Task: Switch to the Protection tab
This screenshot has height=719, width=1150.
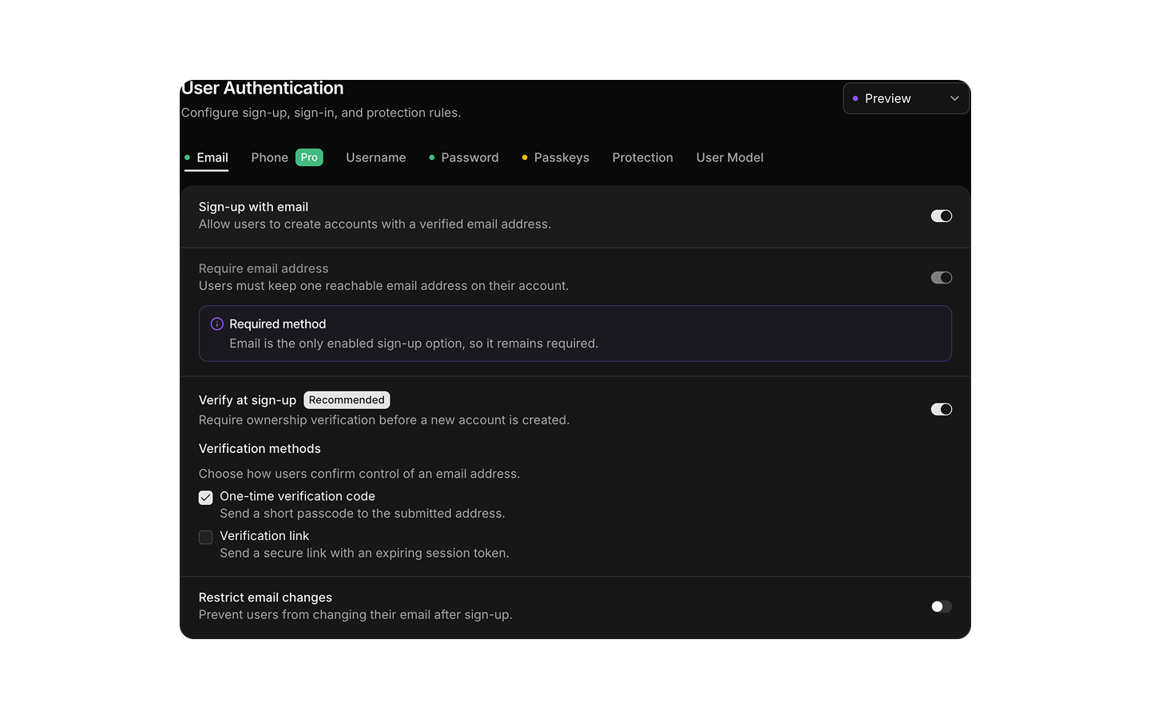Action: pos(642,157)
